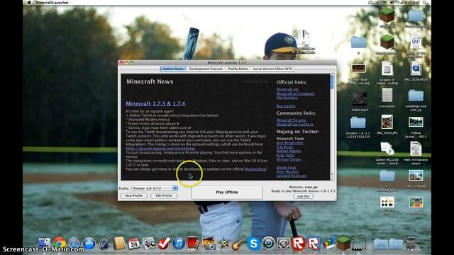
Task: Launch Skype from the dock
Action: [253, 243]
